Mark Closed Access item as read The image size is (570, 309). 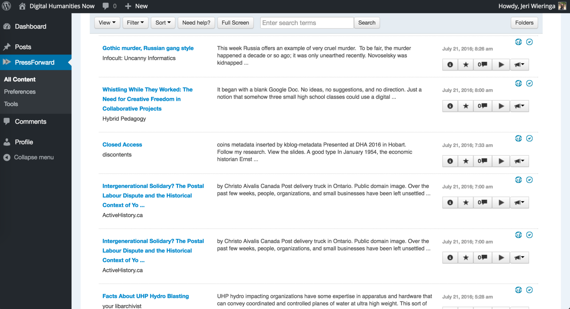click(529, 138)
